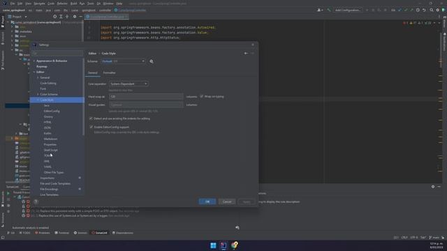Open the help question mark in Settings dialog
This screenshot has width=447, height=251.
click(x=36, y=201)
